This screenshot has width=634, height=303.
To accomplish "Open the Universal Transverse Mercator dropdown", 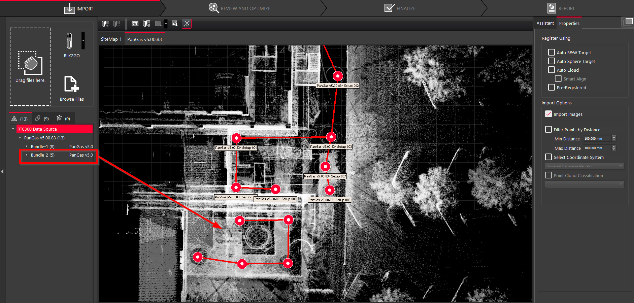I will [x=585, y=166].
